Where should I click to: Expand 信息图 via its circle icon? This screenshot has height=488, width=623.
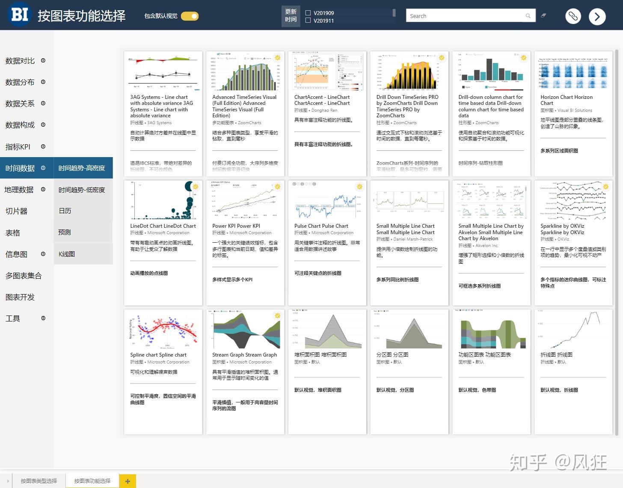point(43,254)
